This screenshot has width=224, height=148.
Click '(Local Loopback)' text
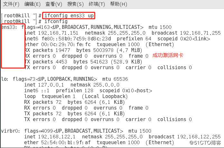pos(105,96)
